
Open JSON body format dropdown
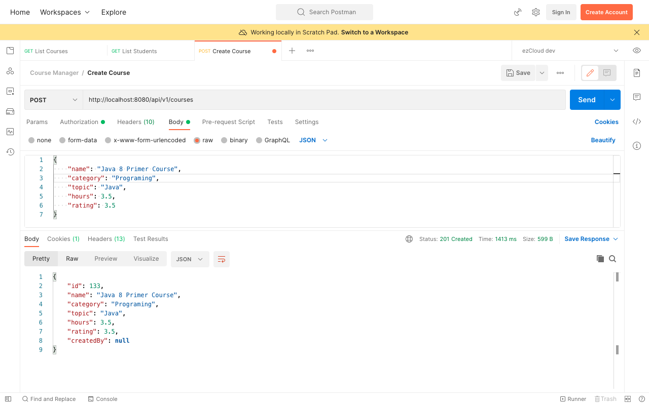(x=313, y=140)
